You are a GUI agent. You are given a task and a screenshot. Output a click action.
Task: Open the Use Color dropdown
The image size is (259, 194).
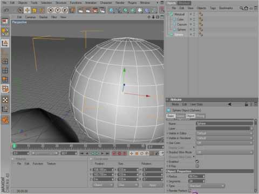click(224, 143)
